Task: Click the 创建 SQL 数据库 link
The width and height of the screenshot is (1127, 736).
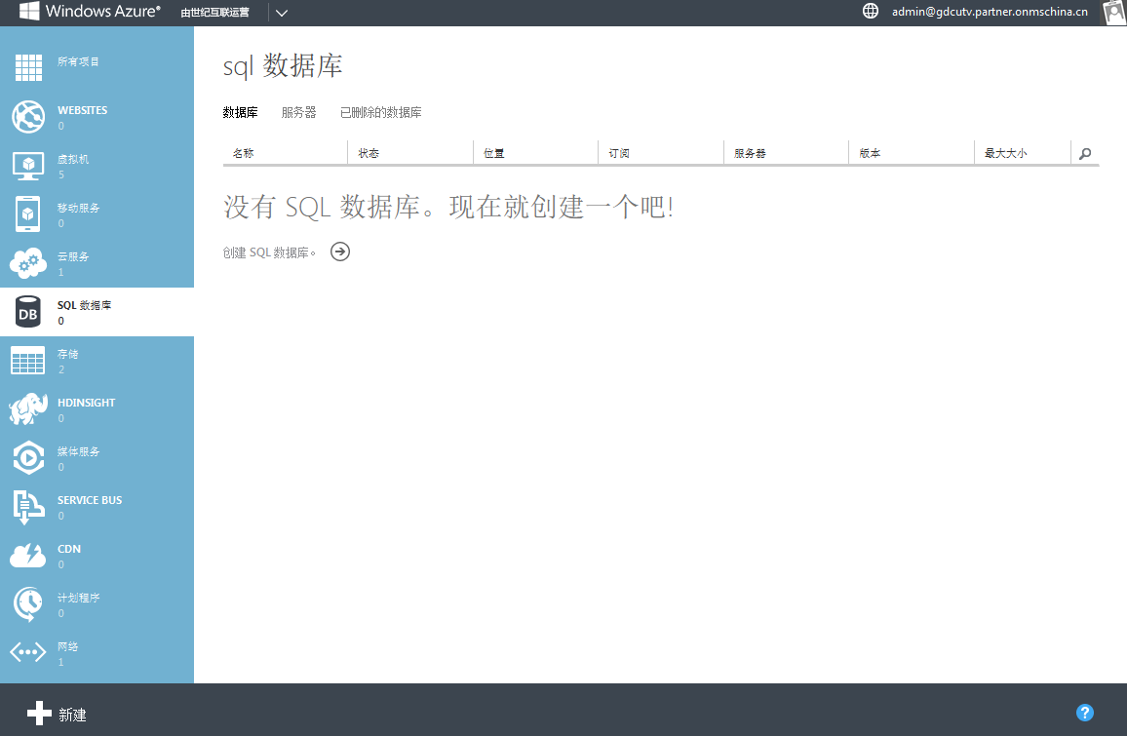Action: pyautogui.click(x=269, y=252)
